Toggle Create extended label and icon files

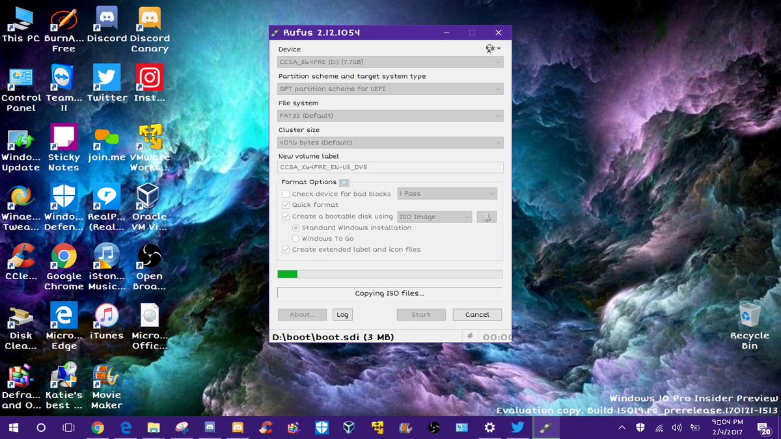(x=286, y=249)
